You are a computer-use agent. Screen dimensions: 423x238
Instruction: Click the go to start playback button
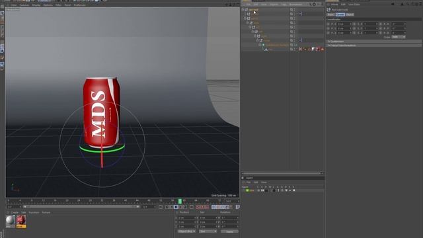tap(161, 207)
